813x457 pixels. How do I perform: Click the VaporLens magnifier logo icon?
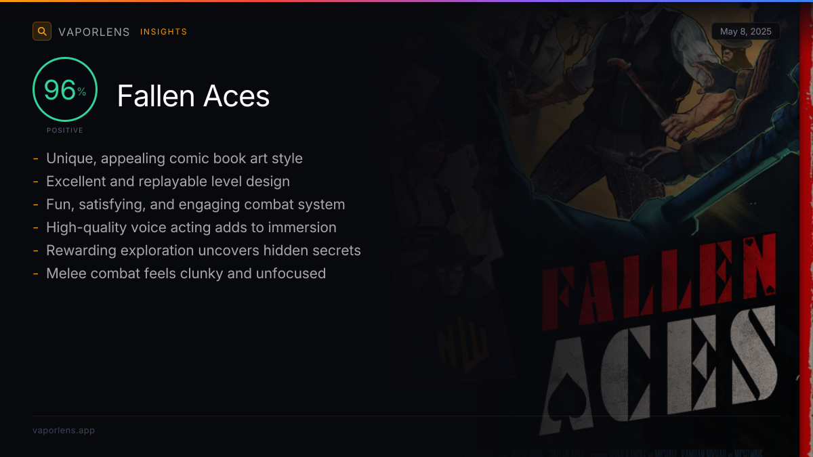(x=42, y=31)
